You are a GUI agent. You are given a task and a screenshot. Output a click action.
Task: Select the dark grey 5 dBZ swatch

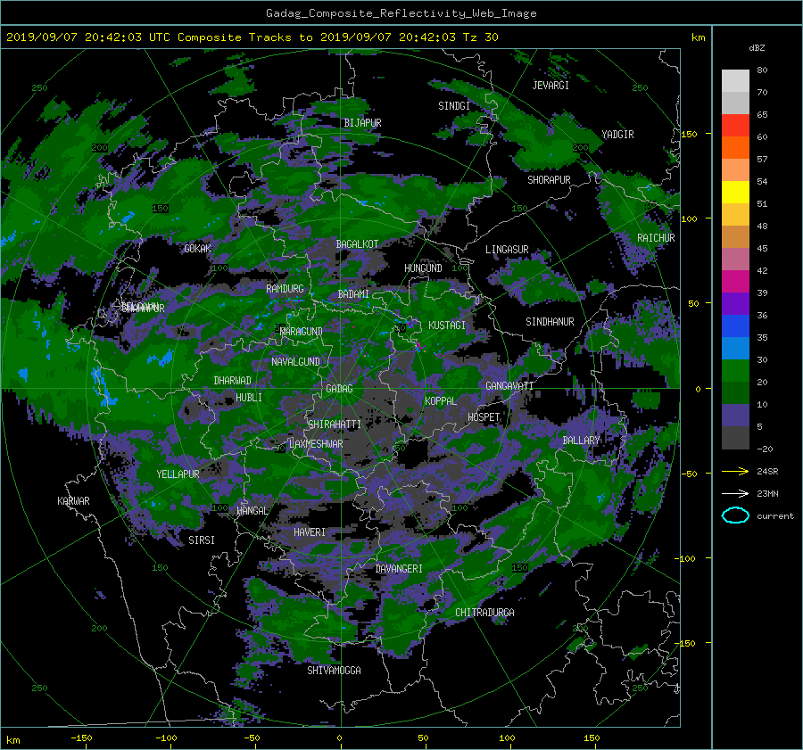coord(735,438)
